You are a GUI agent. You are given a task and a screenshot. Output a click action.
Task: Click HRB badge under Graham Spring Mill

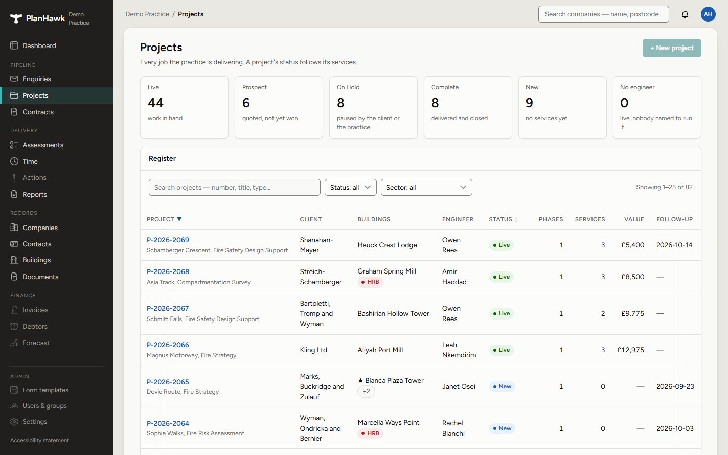coord(370,282)
